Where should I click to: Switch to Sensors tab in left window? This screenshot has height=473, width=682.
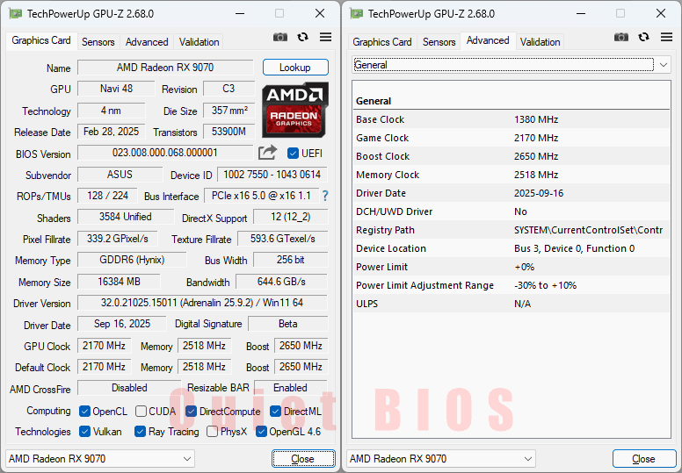tap(98, 42)
